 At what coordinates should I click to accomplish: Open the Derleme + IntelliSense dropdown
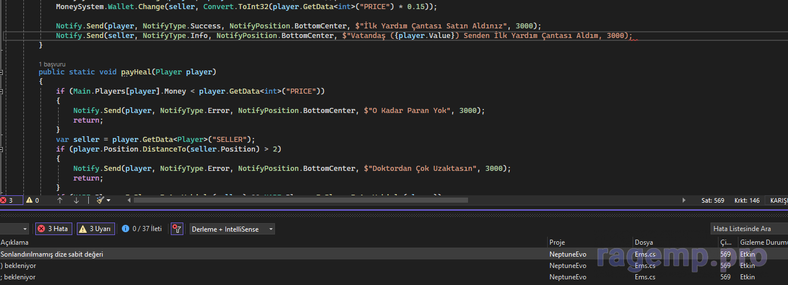tap(232, 229)
